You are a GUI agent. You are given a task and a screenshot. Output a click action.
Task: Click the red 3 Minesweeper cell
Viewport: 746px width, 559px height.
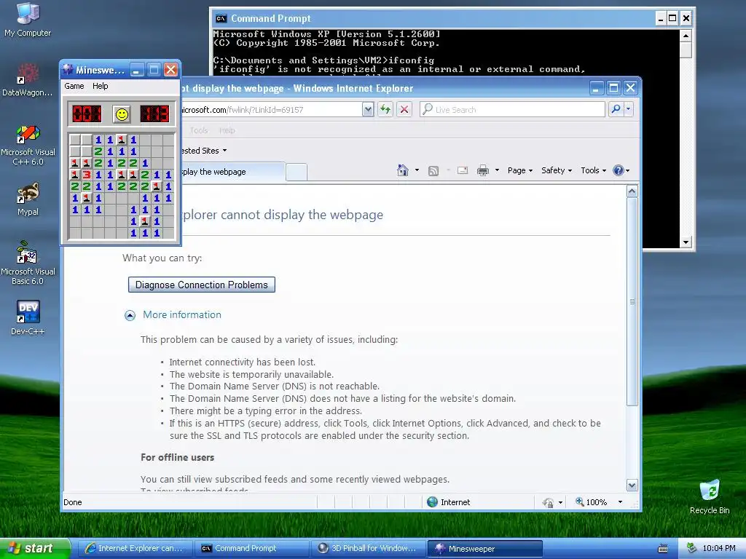click(87, 175)
